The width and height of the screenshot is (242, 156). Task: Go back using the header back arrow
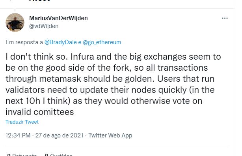10,0
